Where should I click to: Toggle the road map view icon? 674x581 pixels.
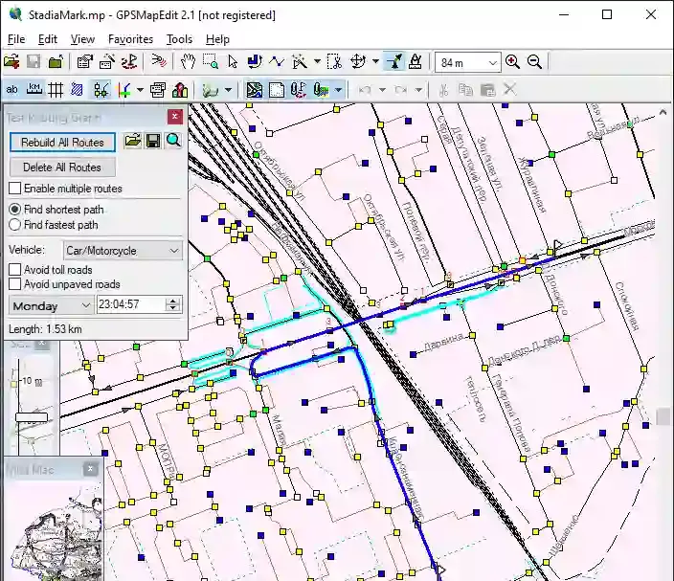[254, 90]
